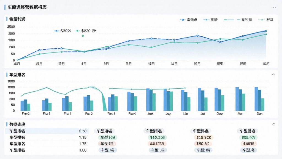Click the green $10.203 tag
Screen dimensions: 282x159
point(157,137)
